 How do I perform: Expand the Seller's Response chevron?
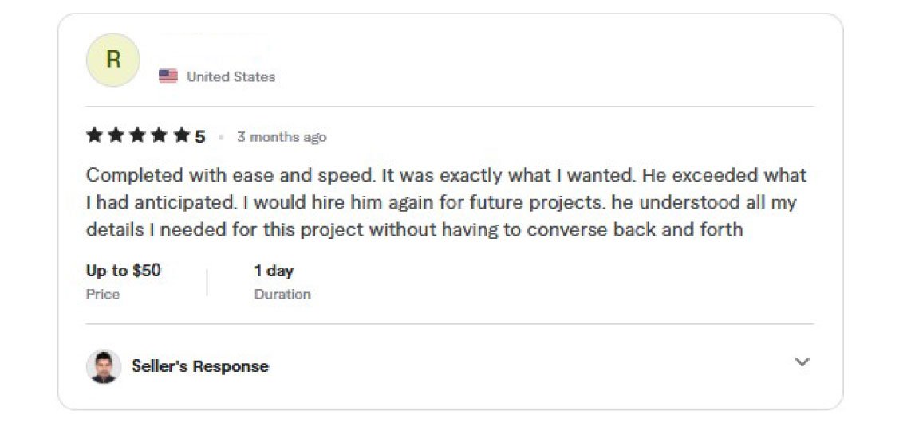tap(802, 362)
